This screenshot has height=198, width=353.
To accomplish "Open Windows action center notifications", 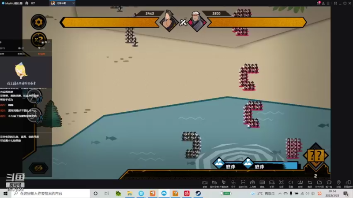I will (346, 193).
